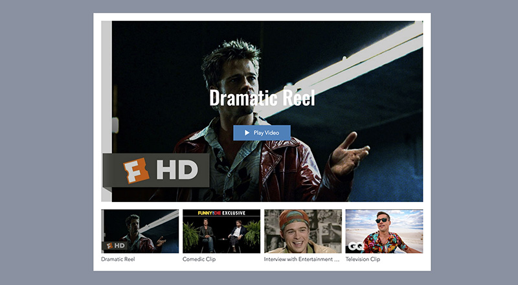Select the 'Interview with Entertainment …' caption
The height and width of the screenshot is (285, 518).
(302, 259)
